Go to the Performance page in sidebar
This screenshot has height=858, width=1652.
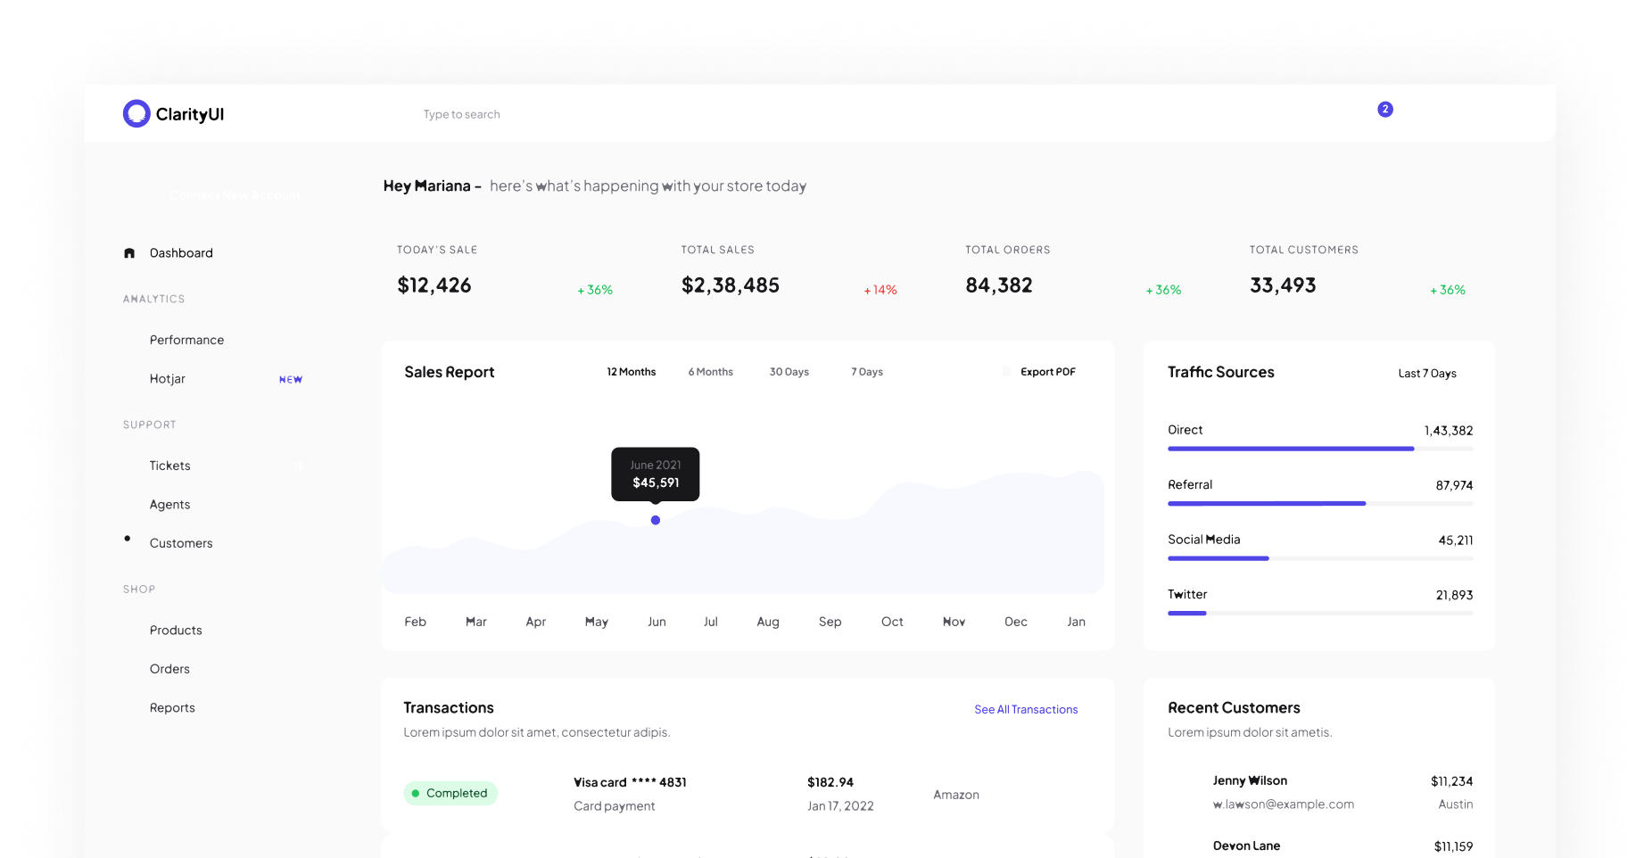[186, 340]
